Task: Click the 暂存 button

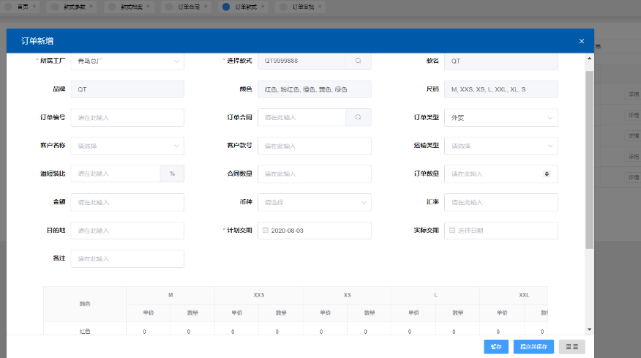Action: [495, 347]
